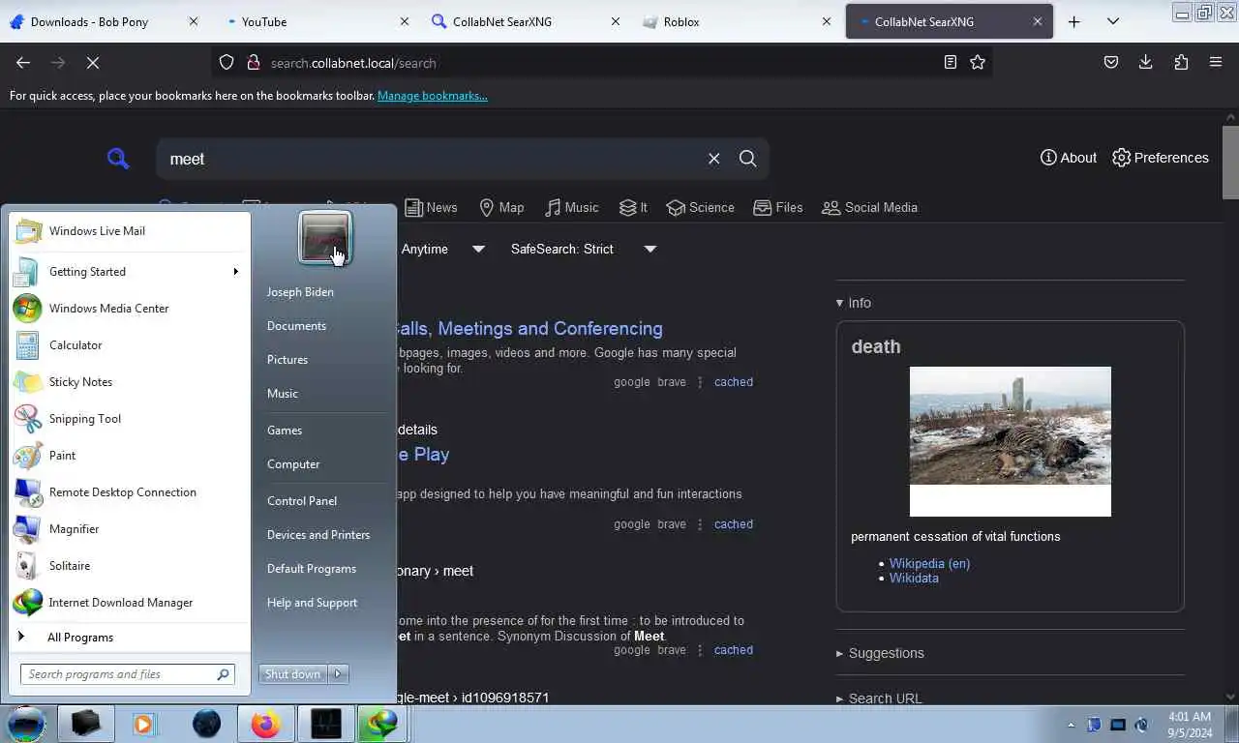Open Firefox extensions menu
1239x743 pixels.
(1181, 62)
